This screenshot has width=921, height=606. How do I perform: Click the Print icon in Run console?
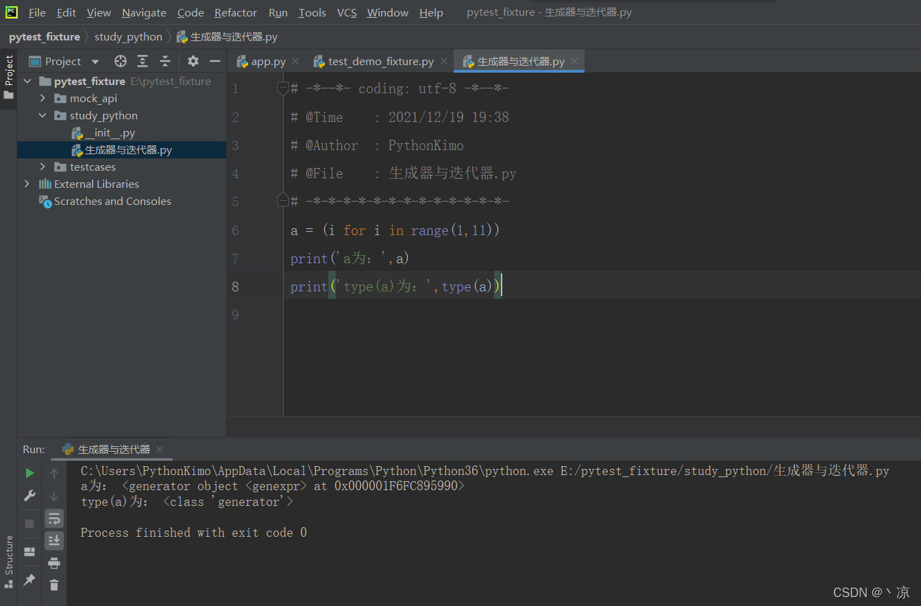[54, 563]
